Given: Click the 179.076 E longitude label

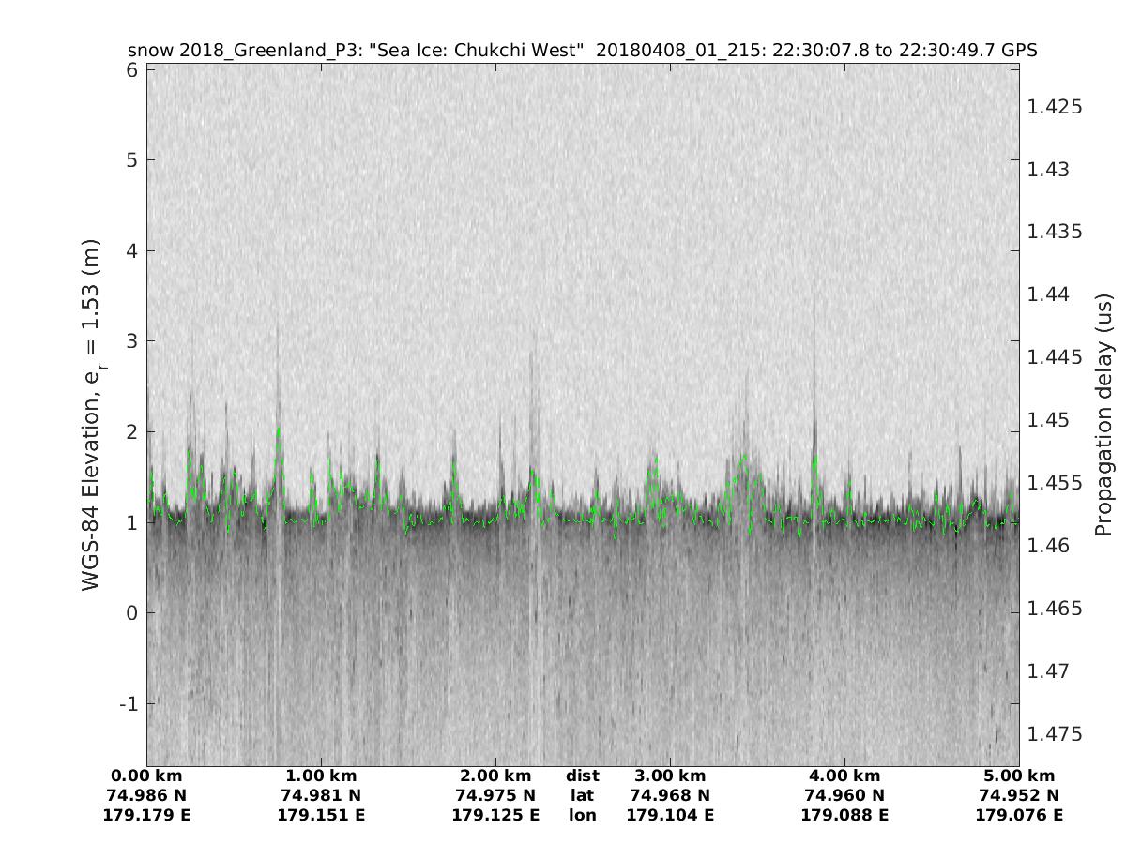Looking at the screenshot, I should 1019,815.
